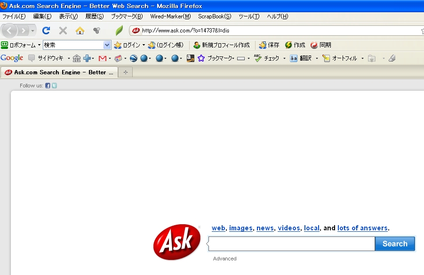Click the gray cluster icon beside Home
The image size is (424, 275).
point(96,31)
